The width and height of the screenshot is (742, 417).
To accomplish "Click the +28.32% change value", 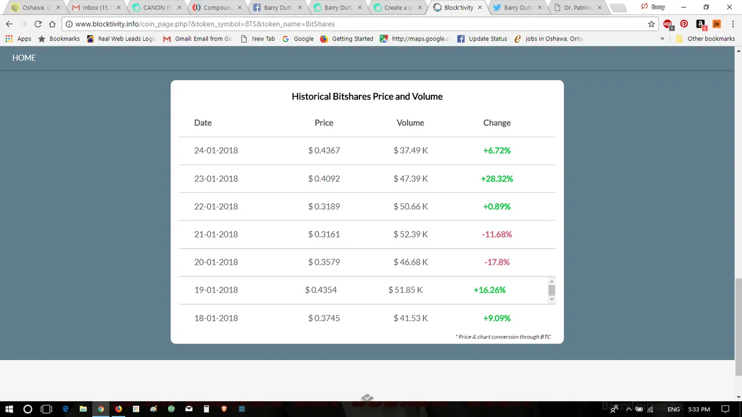I will (x=497, y=178).
